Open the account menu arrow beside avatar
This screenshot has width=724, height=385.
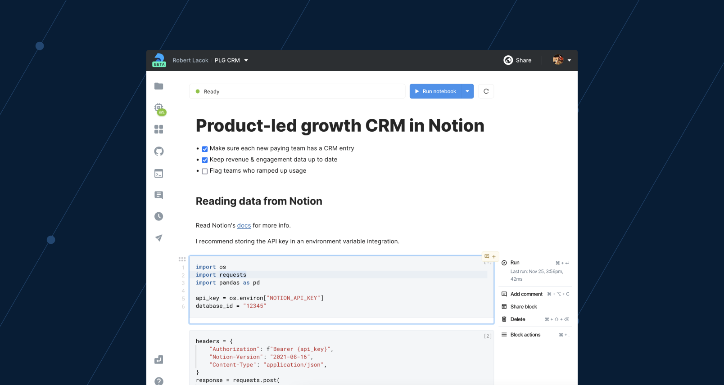tap(569, 60)
